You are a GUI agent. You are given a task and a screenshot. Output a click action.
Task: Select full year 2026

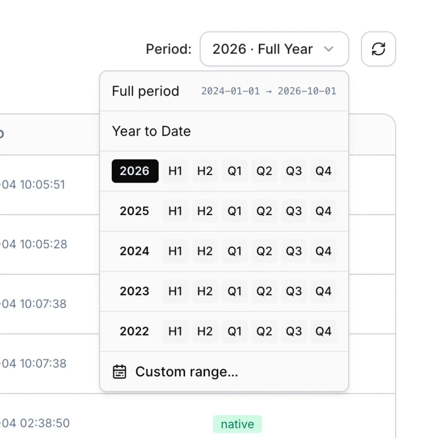pyautogui.click(x=135, y=171)
